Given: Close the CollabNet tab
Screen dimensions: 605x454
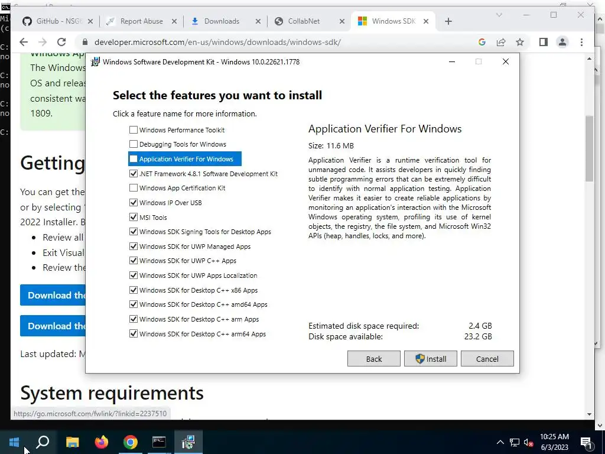Looking at the screenshot, I should coord(342,21).
